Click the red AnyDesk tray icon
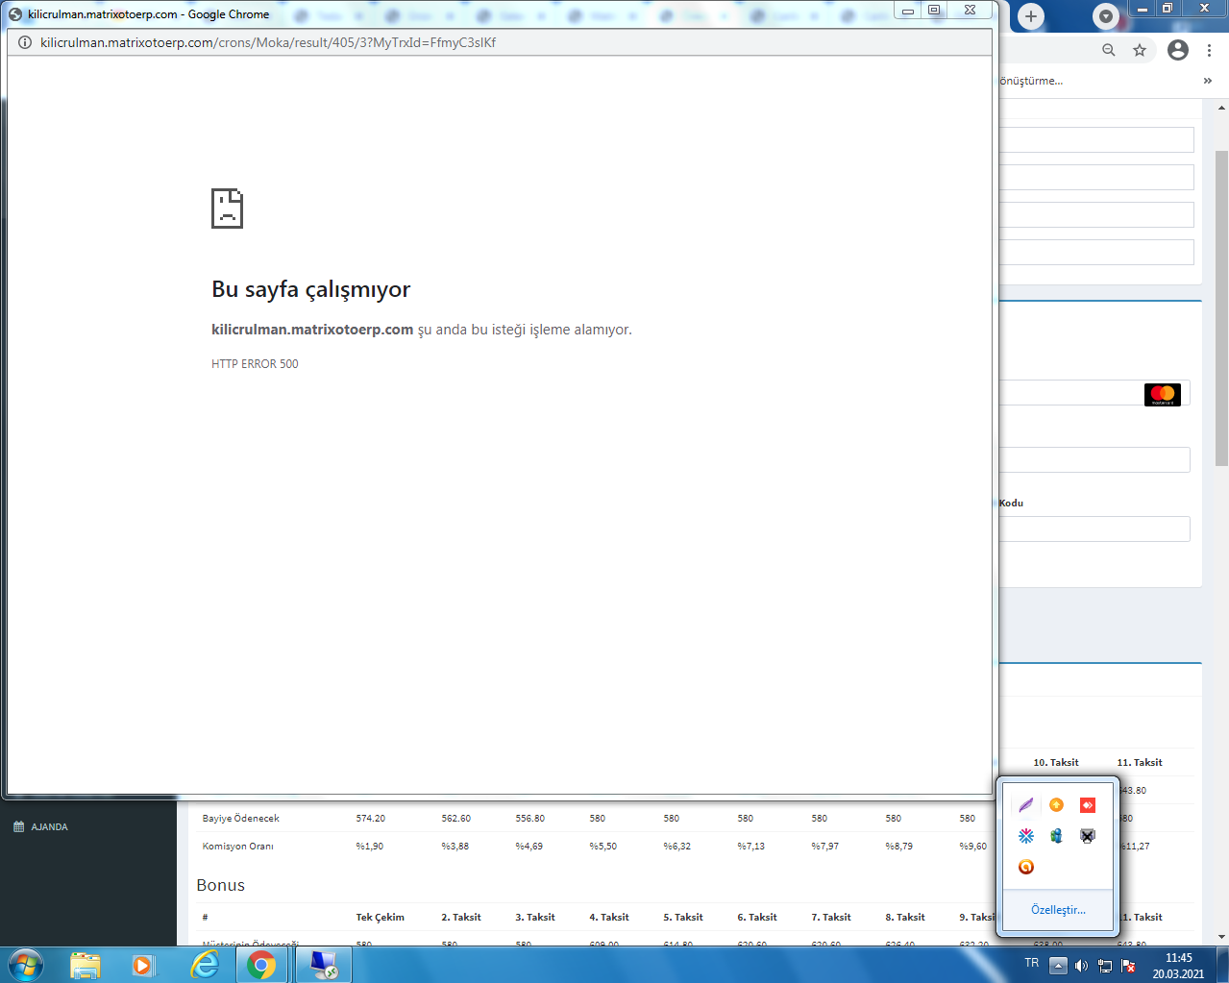 coord(1087,805)
